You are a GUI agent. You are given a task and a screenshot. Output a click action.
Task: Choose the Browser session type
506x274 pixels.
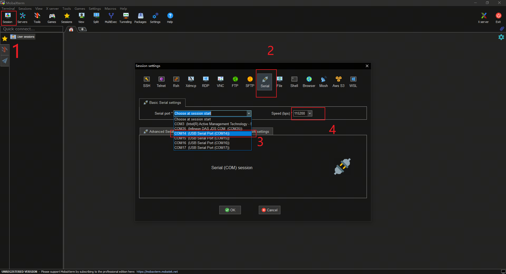click(309, 82)
